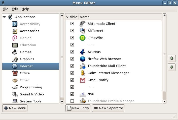Click the Games joystick icon
This screenshot has height=120, width=178.
coord(15,52)
